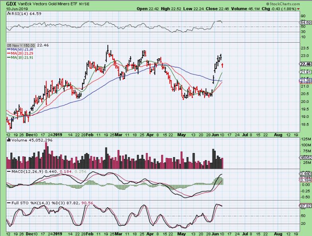Click the 100M volume axis label
Screen dimensions: 312x236
click(306, 145)
